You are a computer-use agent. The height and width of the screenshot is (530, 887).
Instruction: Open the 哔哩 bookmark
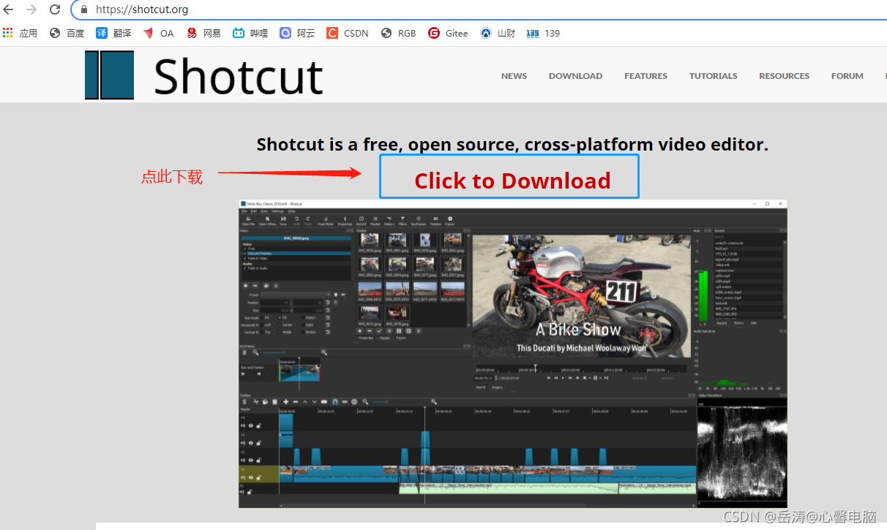[x=250, y=33]
